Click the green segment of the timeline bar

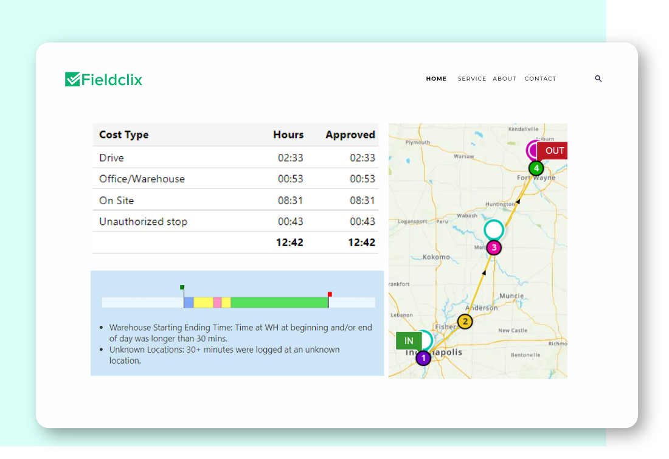[279, 302]
